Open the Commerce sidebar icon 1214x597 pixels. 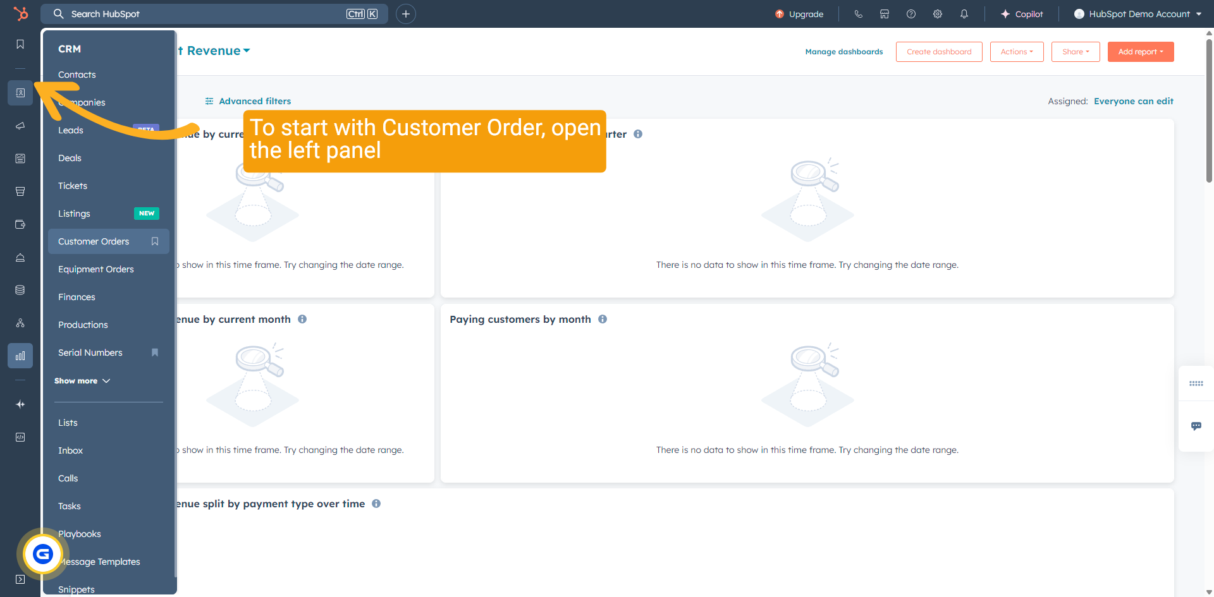click(x=20, y=224)
